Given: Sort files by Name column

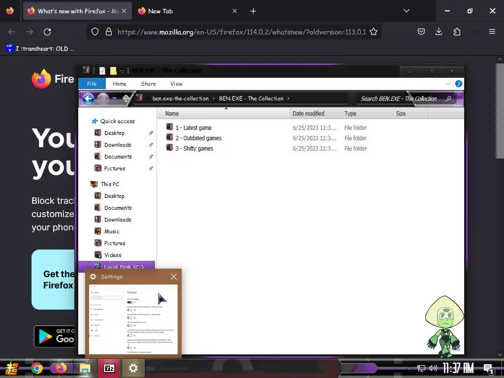Looking at the screenshot, I should (x=223, y=114).
